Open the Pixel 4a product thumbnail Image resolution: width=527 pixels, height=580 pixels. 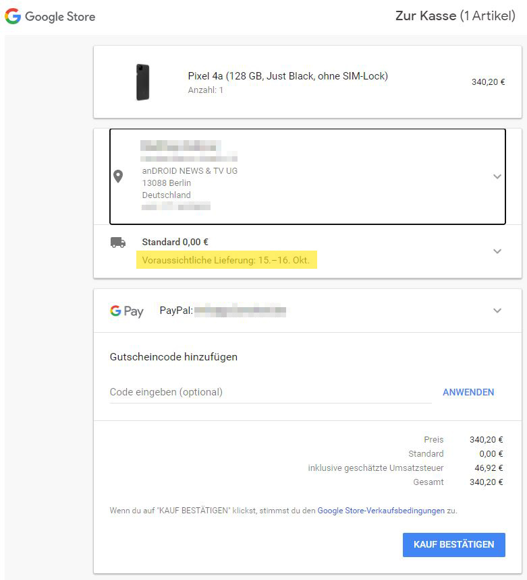[142, 82]
